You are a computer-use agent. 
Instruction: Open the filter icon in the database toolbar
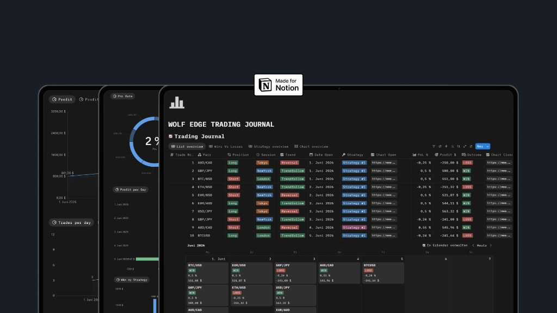pos(434,146)
